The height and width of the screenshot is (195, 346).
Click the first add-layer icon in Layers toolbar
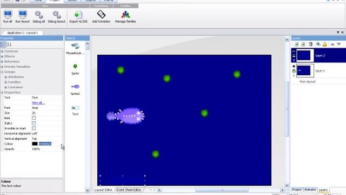tap(296, 44)
